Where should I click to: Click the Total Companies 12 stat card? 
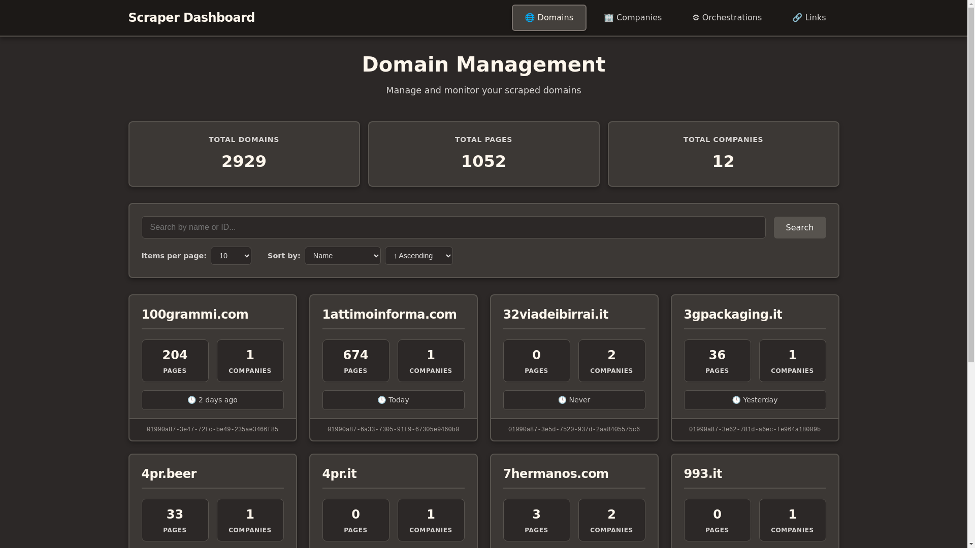click(x=723, y=154)
